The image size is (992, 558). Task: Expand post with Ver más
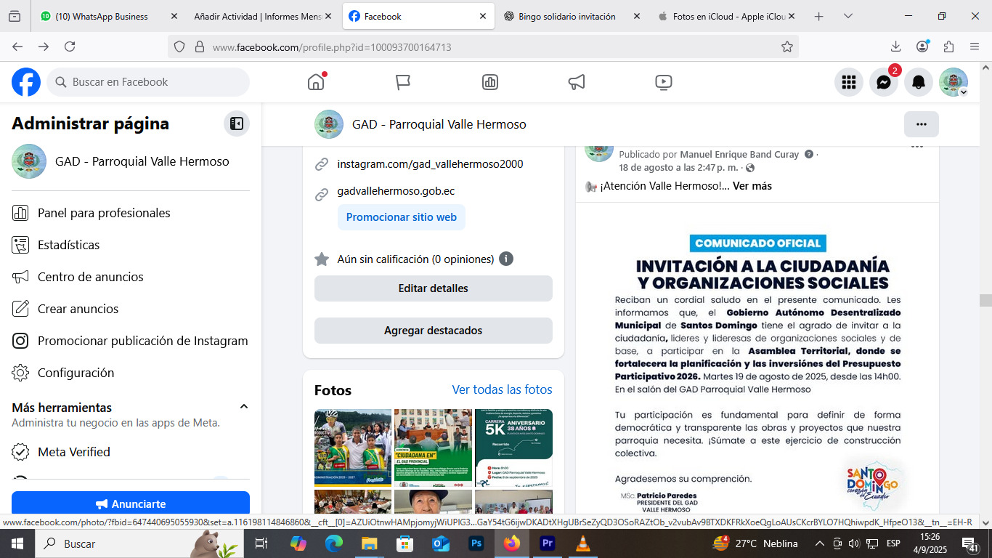pyautogui.click(x=752, y=186)
